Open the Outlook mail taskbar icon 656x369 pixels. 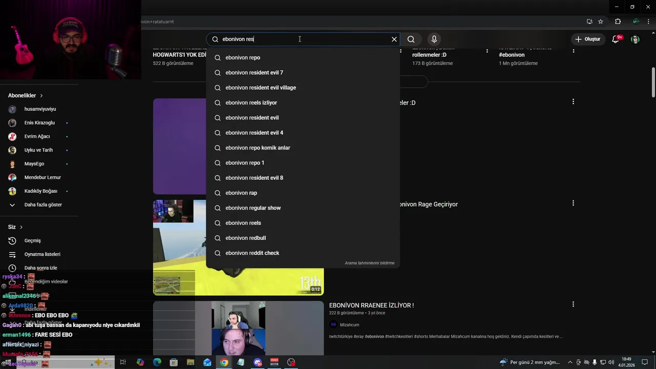(x=207, y=362)
